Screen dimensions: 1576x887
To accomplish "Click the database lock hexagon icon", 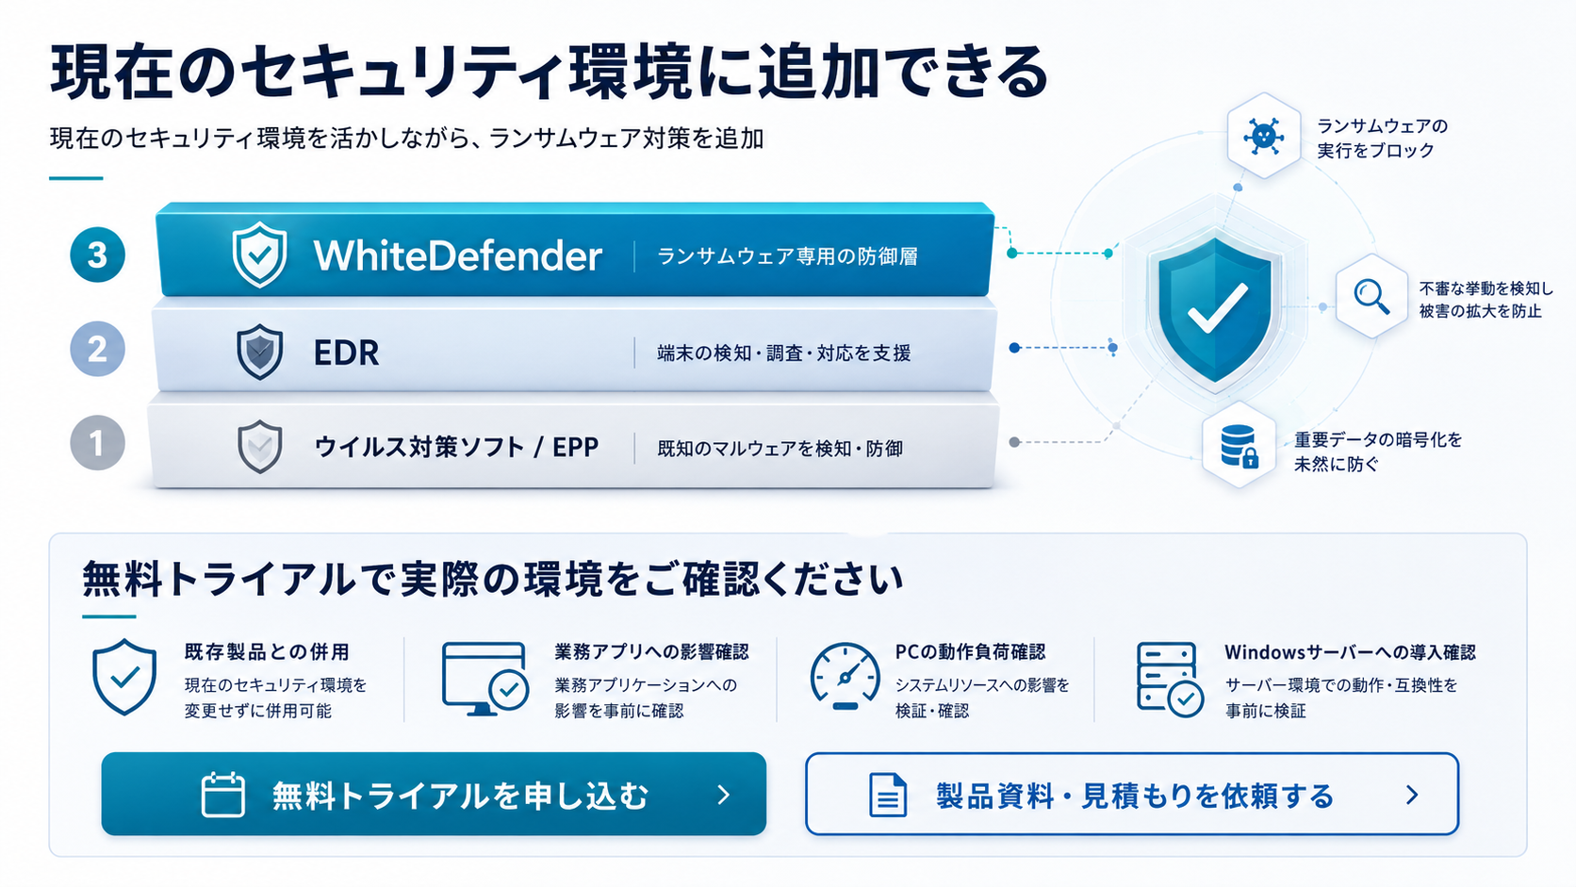I will tap(1239, 445).
